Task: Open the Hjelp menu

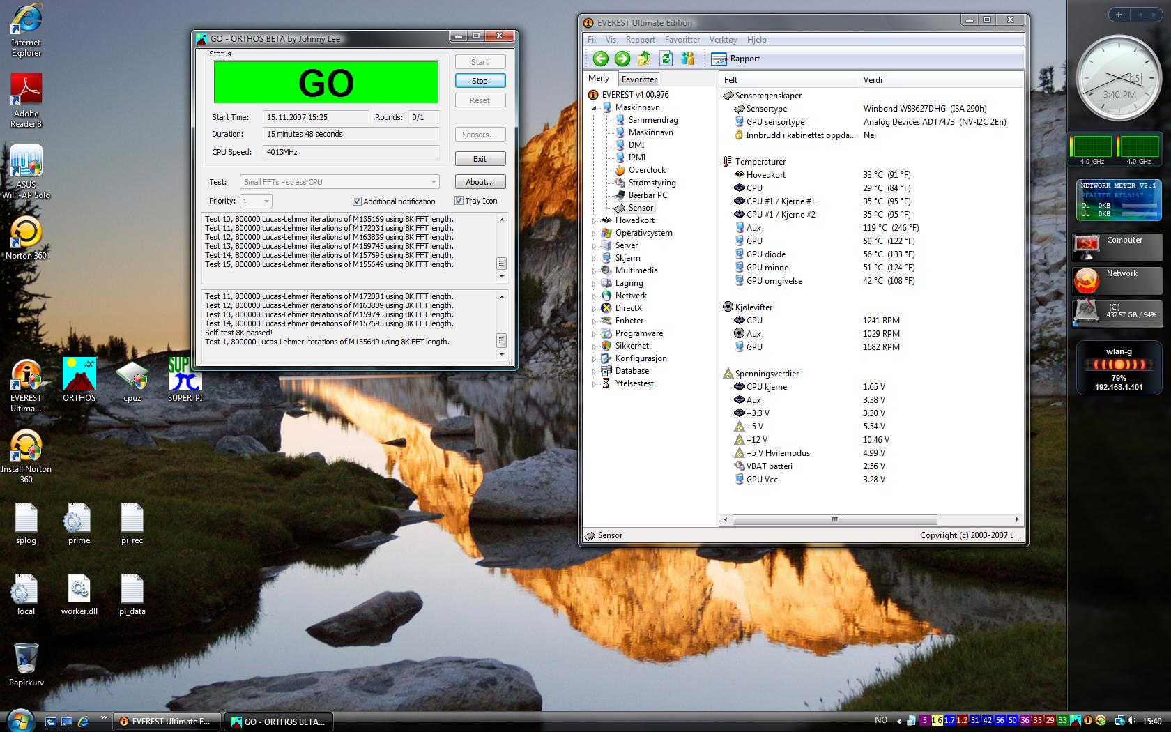Action: pyautogui.click(x=756, y=40)
